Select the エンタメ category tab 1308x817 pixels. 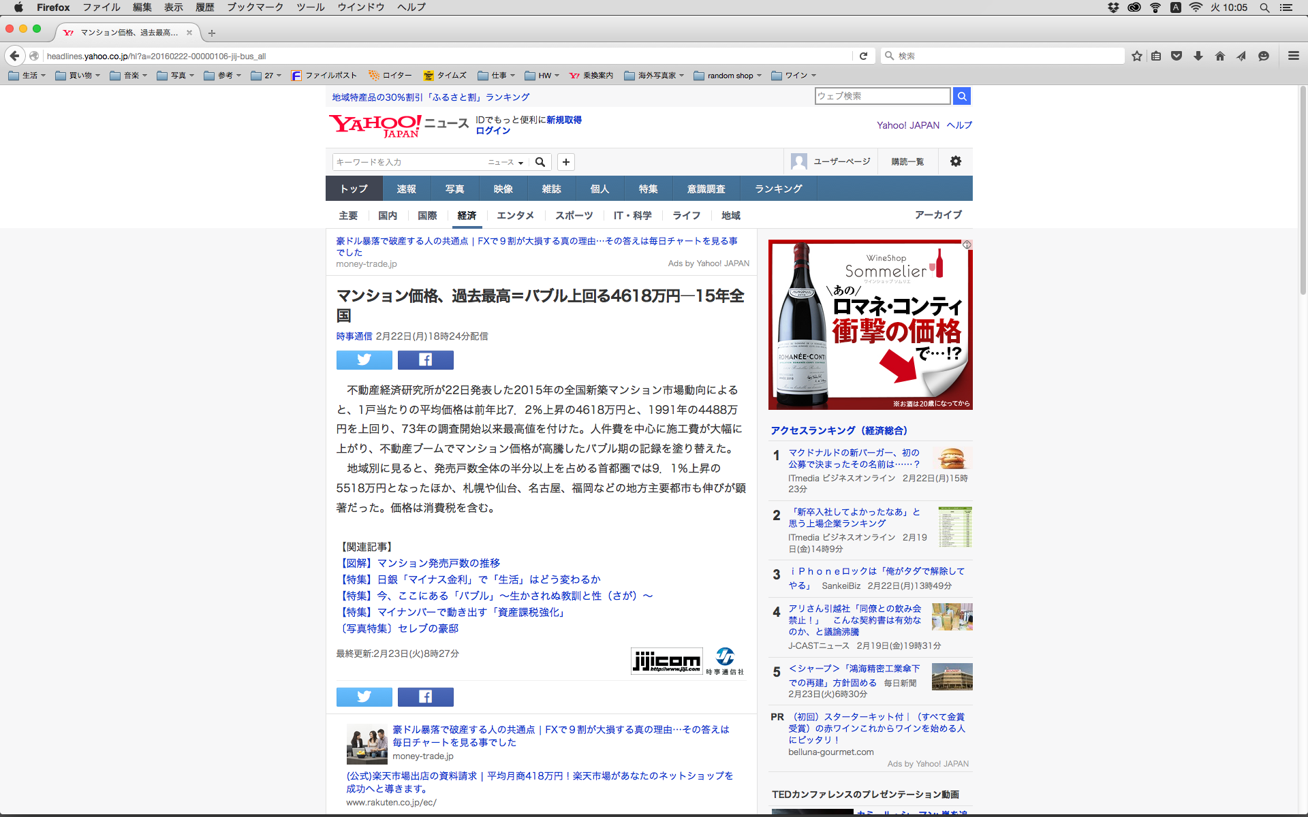click(515, 215)
